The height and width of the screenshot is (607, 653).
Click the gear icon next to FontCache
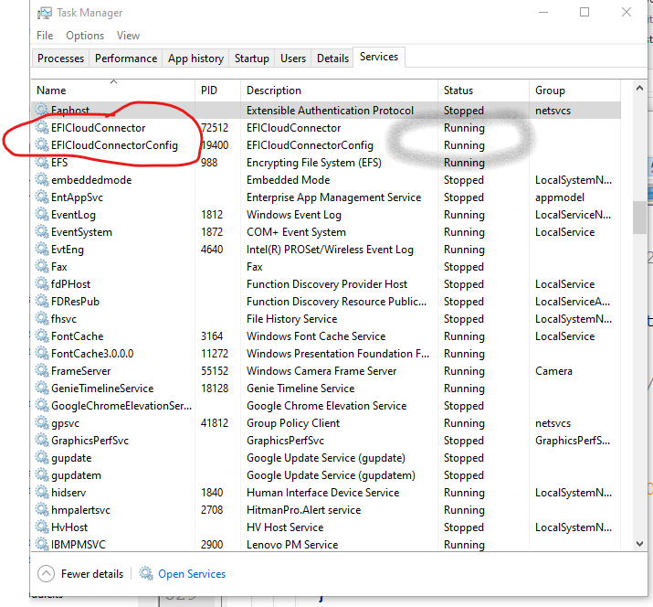click(42, 335)
